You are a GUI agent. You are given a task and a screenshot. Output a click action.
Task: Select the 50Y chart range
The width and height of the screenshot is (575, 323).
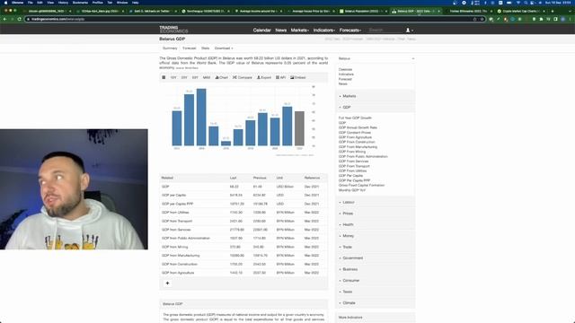click(x=195, y=78)
